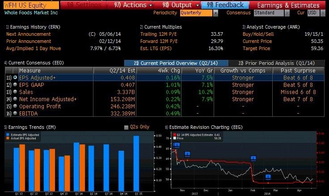Click the Trailing 12M P/E value 33.57
329x196 pixels.
(217, 34)
